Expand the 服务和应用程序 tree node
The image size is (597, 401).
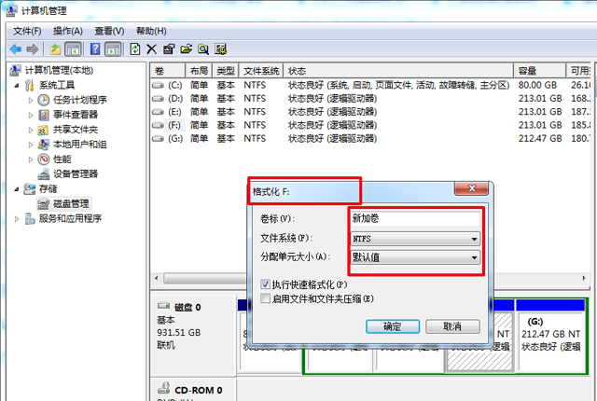coord(17,218)
